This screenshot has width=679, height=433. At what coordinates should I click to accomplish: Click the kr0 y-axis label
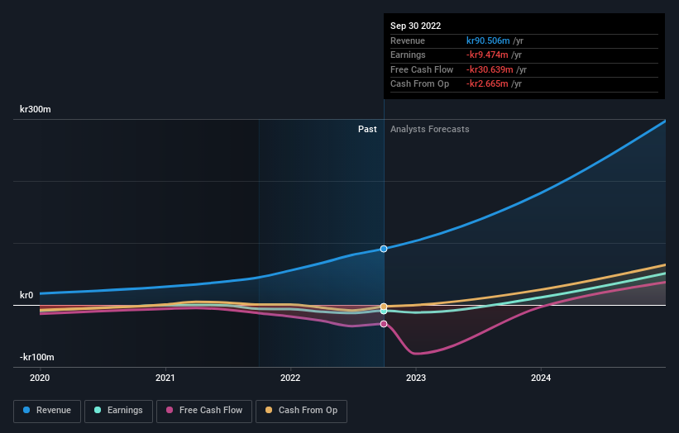coord(26,296)
